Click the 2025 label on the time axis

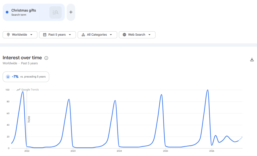166,151
